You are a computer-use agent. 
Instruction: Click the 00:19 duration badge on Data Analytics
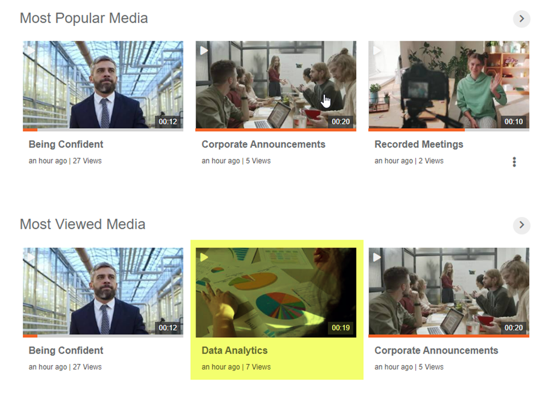point(341,328)
